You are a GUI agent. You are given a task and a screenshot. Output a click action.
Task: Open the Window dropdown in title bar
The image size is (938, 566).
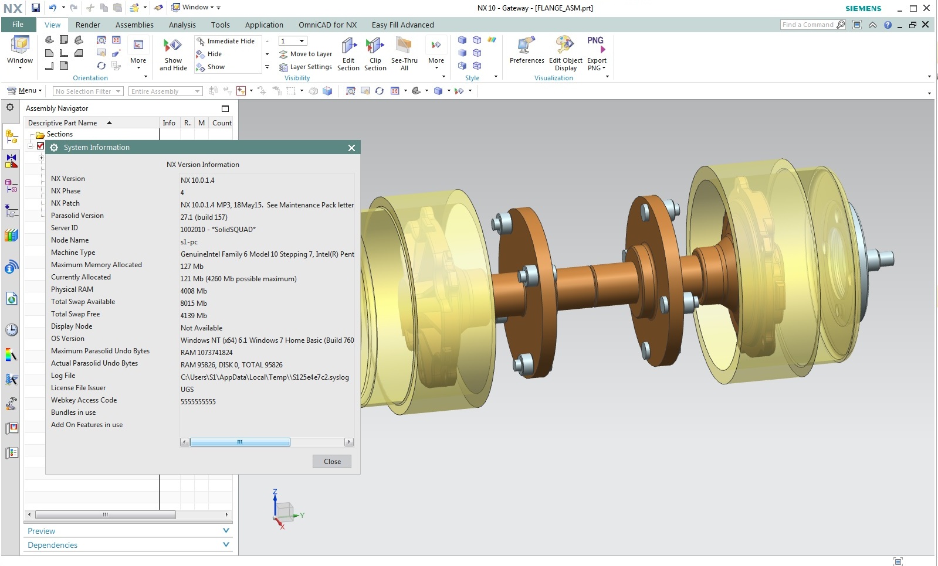click(196, 8)
